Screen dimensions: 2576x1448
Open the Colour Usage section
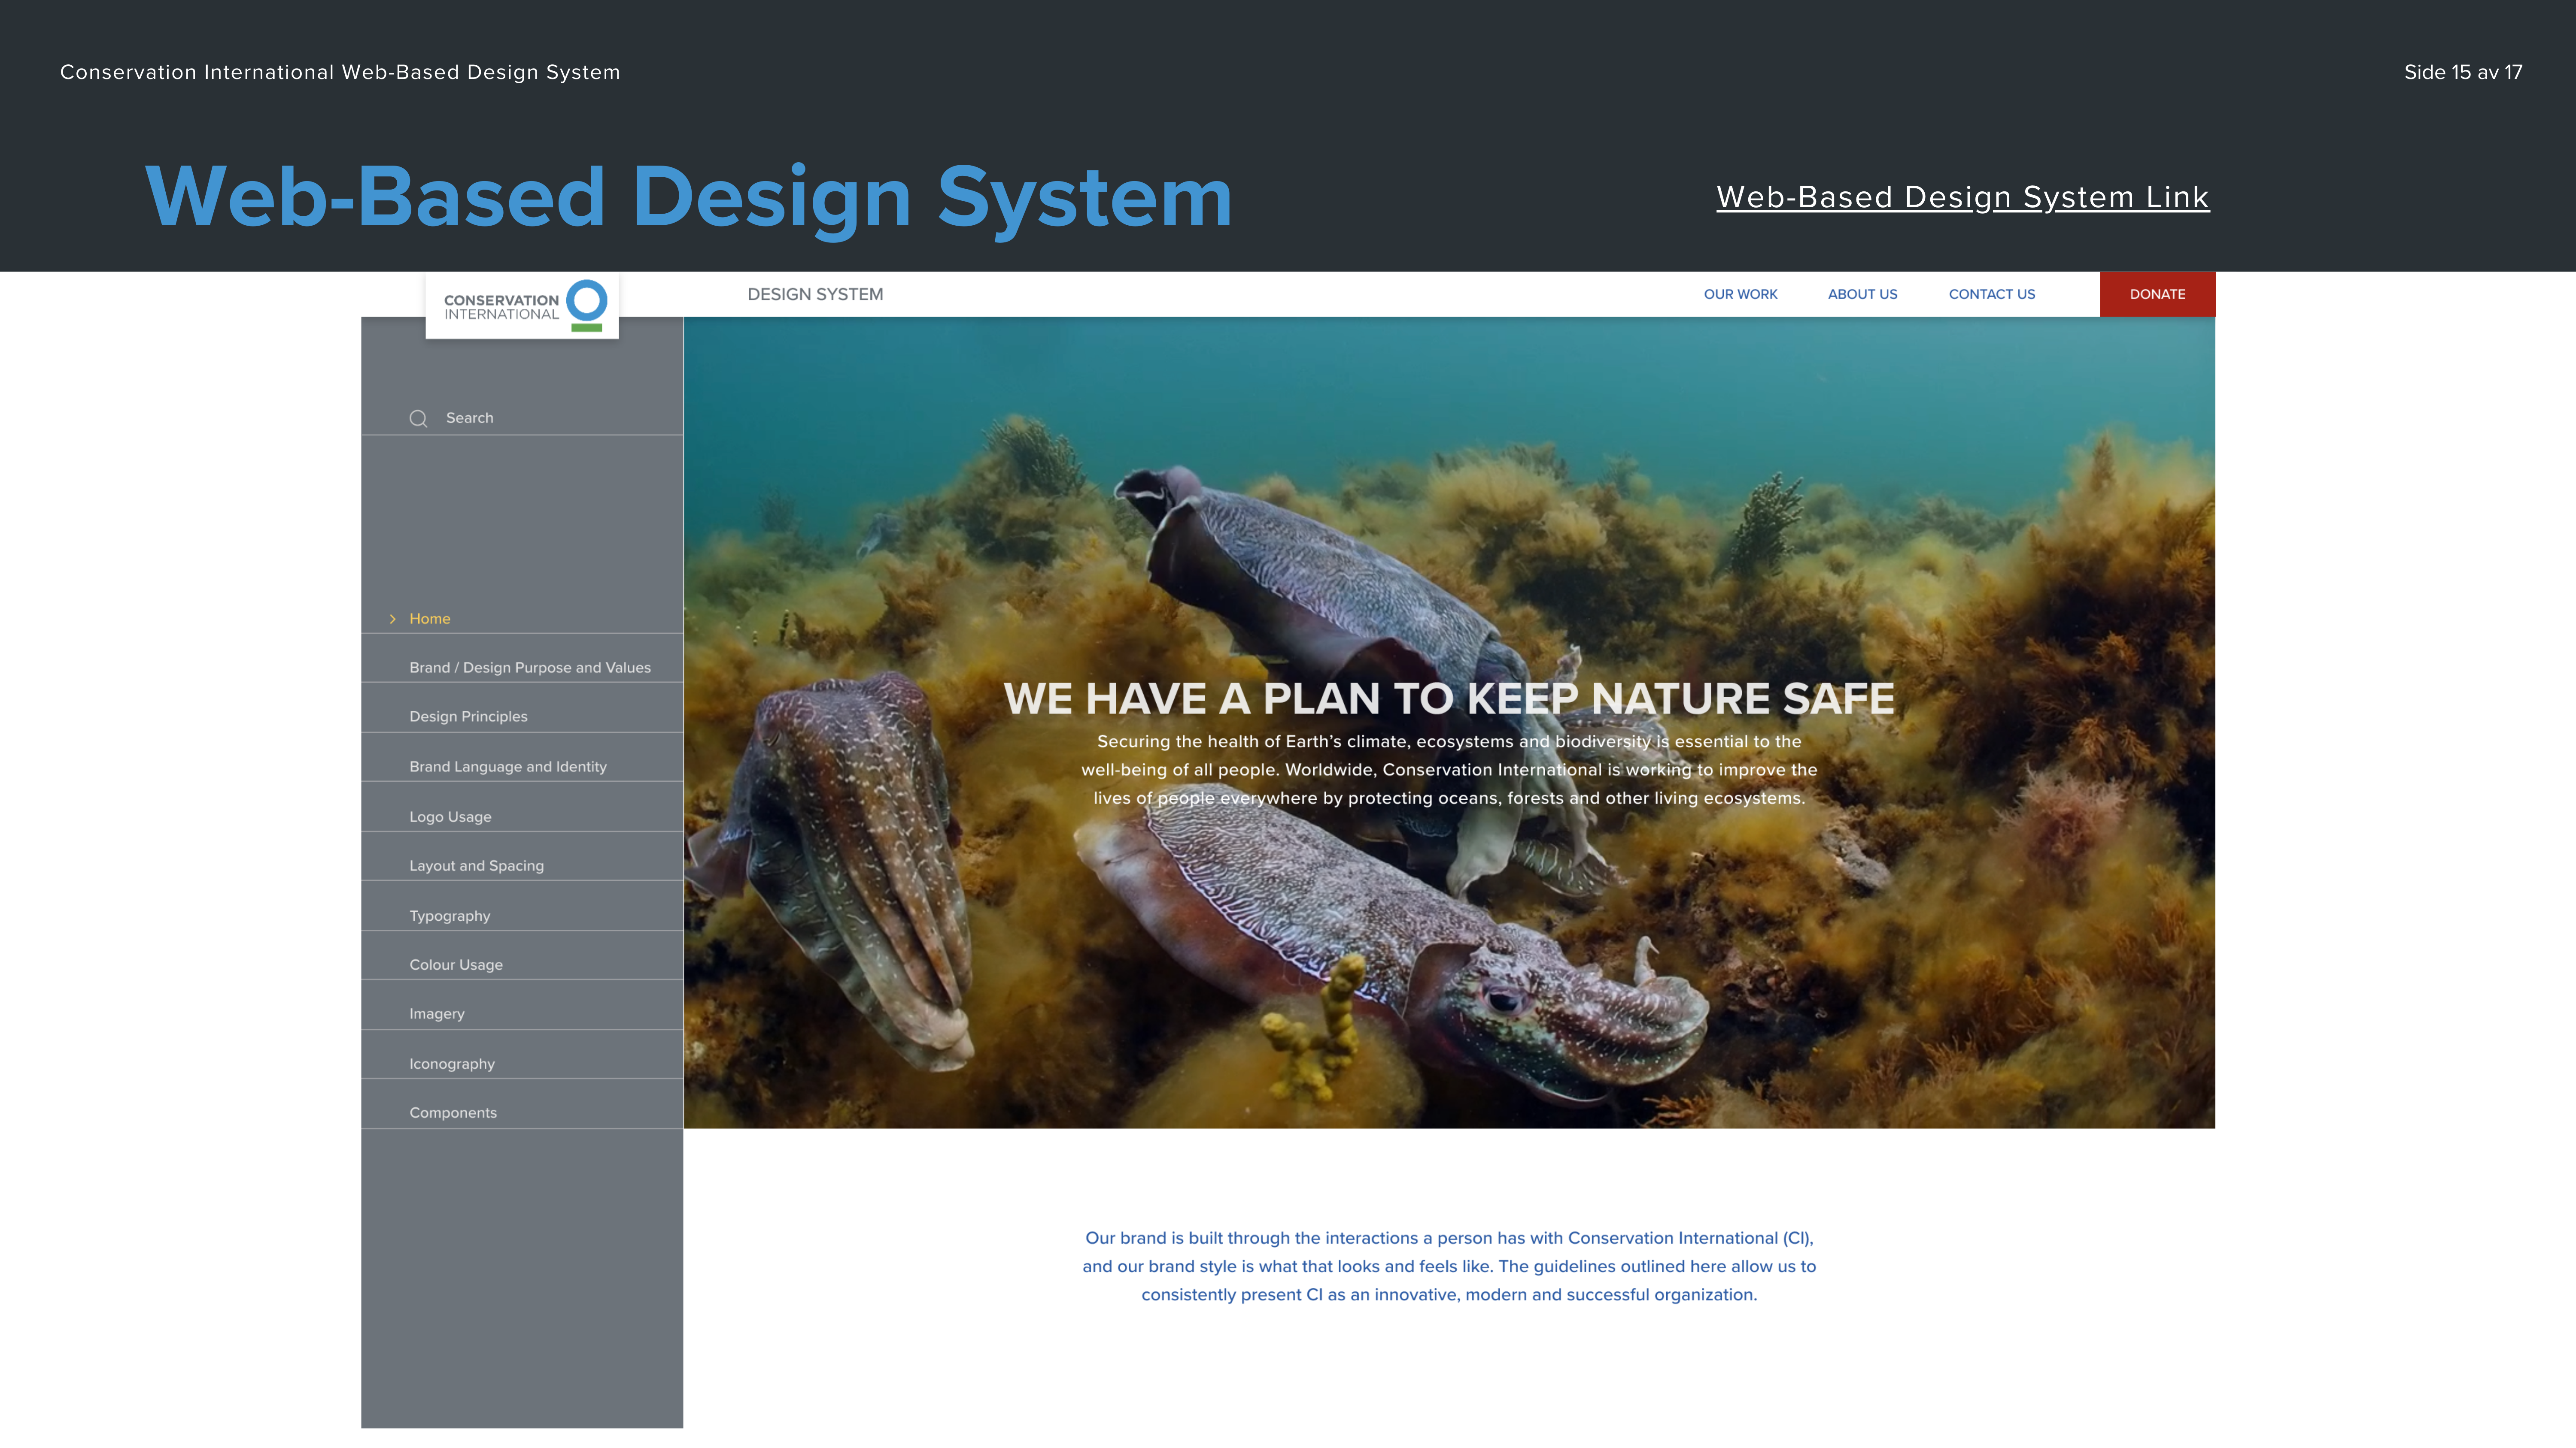(455, 964)
